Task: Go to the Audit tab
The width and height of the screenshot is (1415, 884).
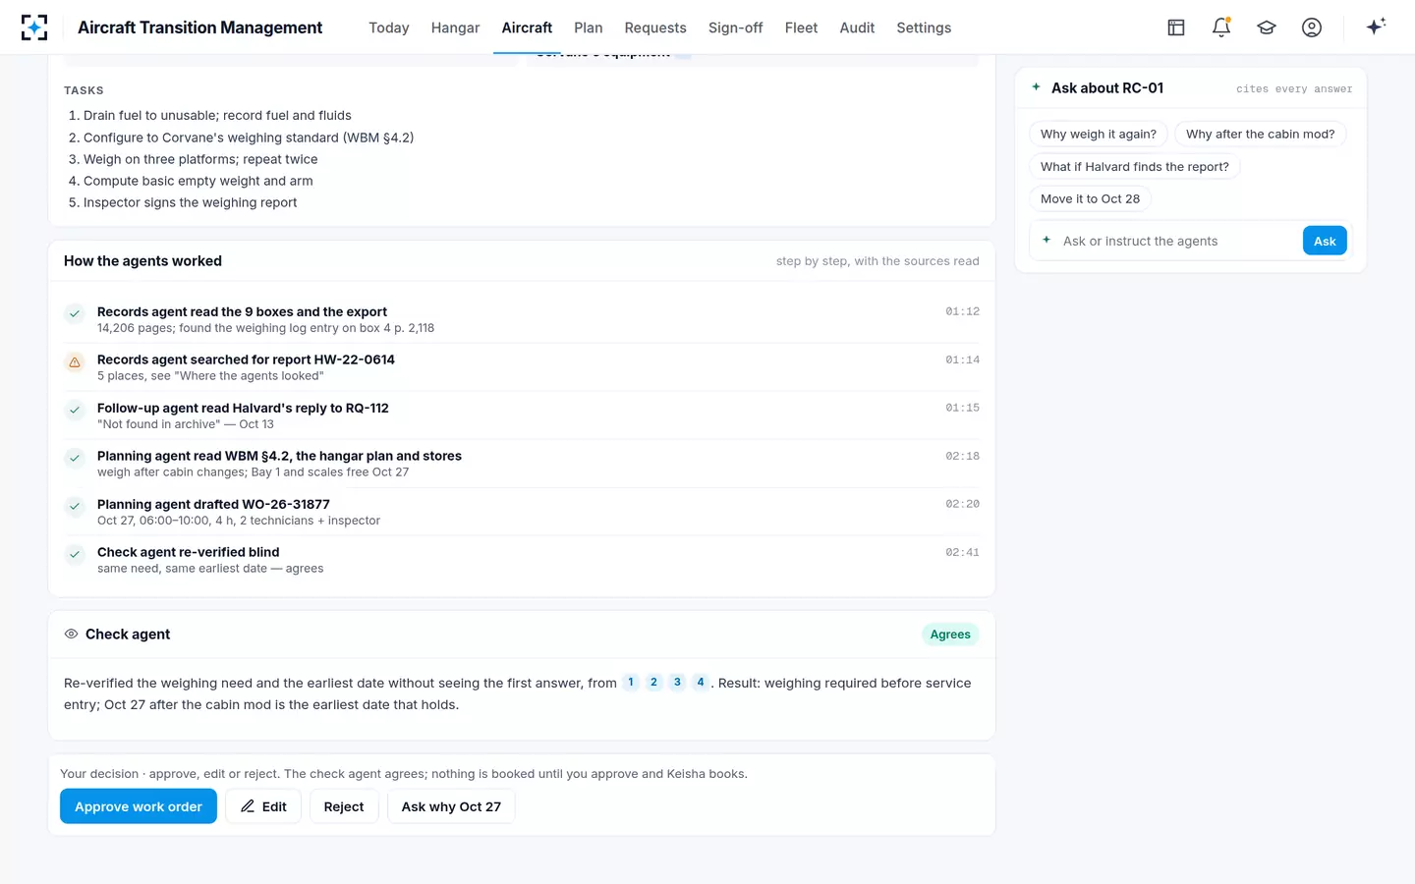Action: (857, 28)
